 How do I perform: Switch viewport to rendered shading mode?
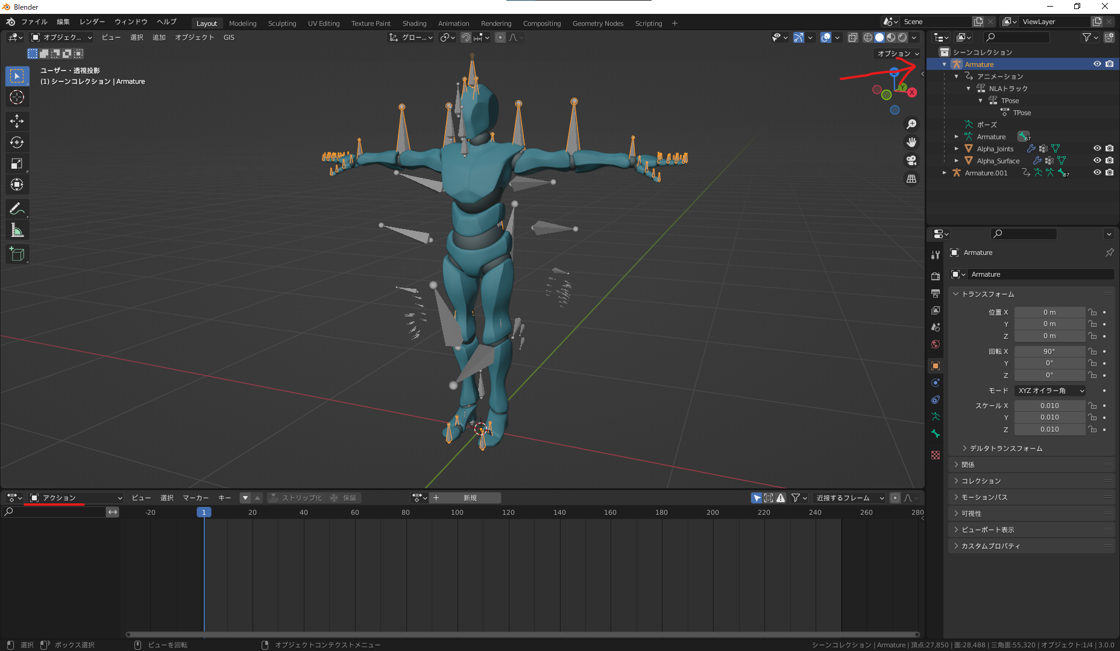(x=902, y=37)
